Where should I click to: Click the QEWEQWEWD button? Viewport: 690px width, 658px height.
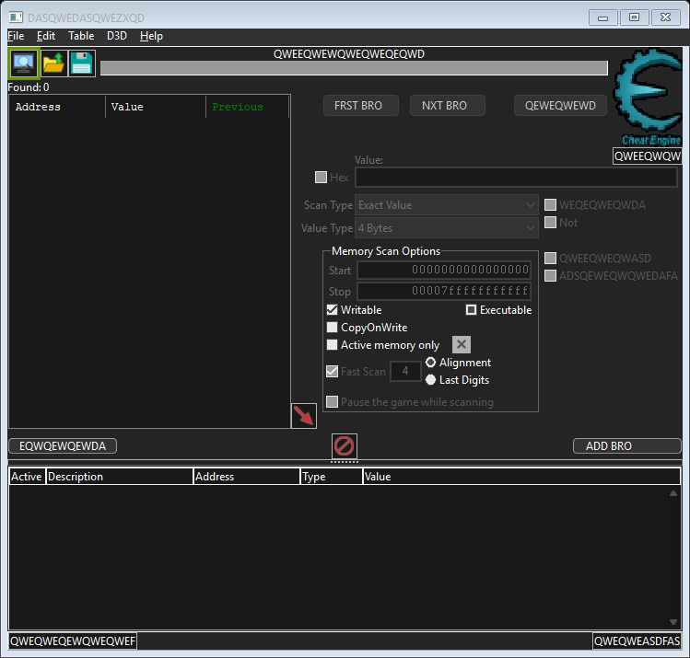(x=560, y=106)
